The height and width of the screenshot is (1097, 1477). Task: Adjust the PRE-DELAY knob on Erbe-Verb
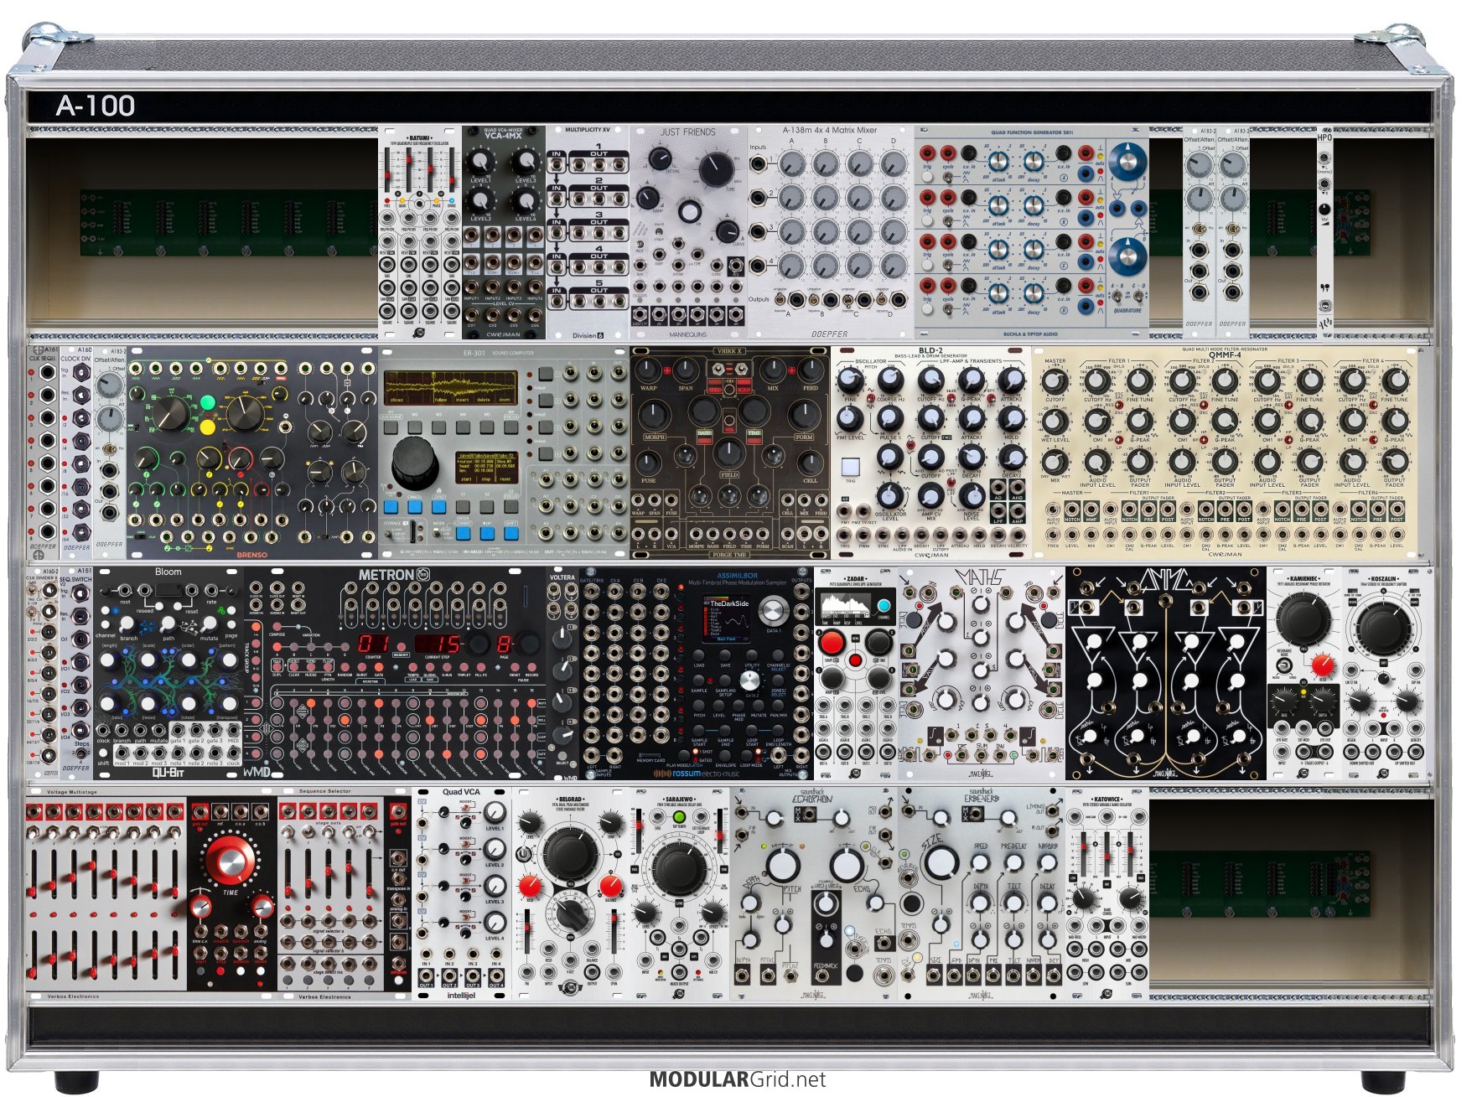pyautogui.click(x=1013, y=864)
